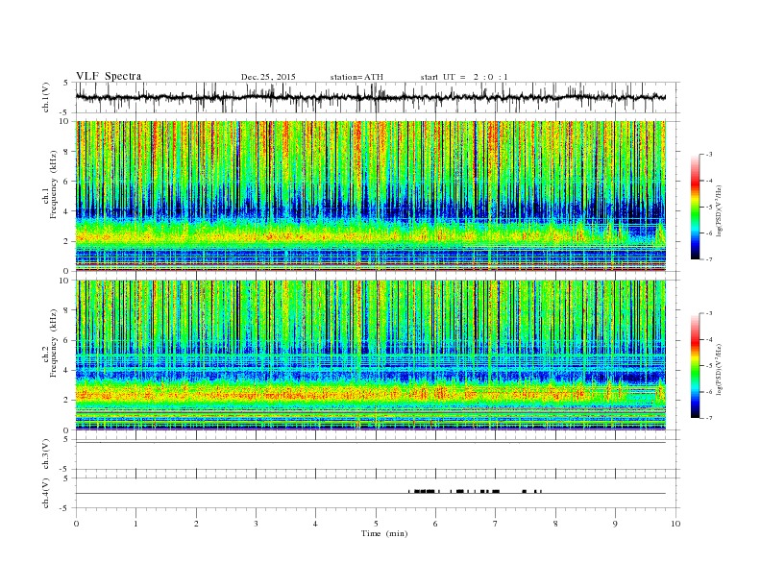Viewport: 761px width, 588px height.
Task: Click inside the ch.2 spectrogram plot
Action: point(371,355)
